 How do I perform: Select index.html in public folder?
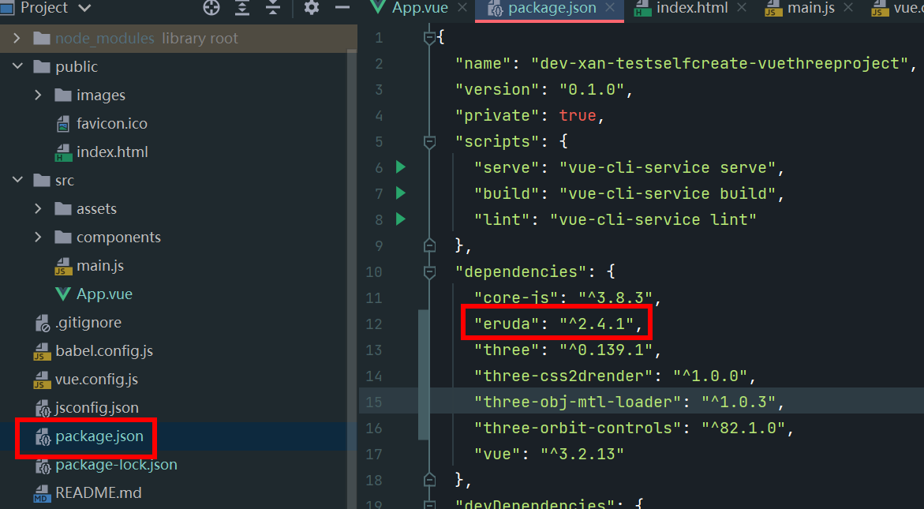coord(112,152)
